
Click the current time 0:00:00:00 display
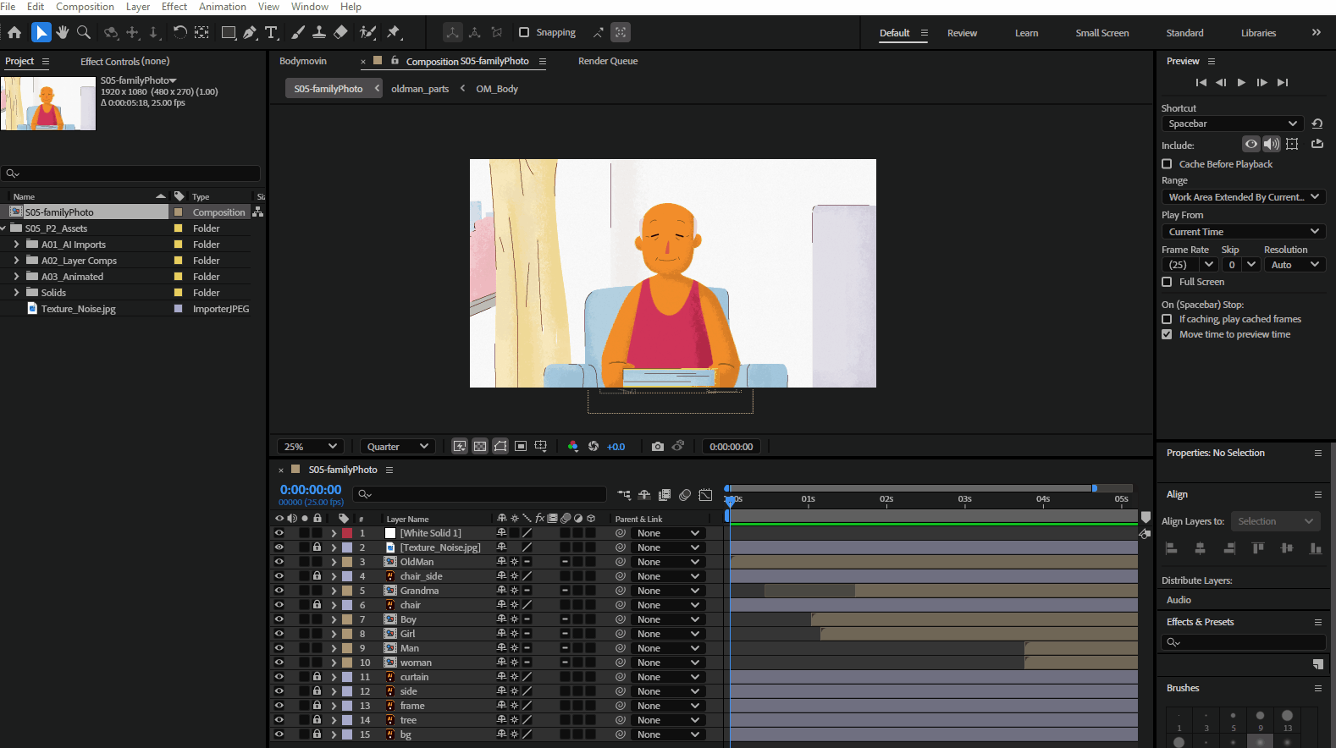click(x=311, y=489)
